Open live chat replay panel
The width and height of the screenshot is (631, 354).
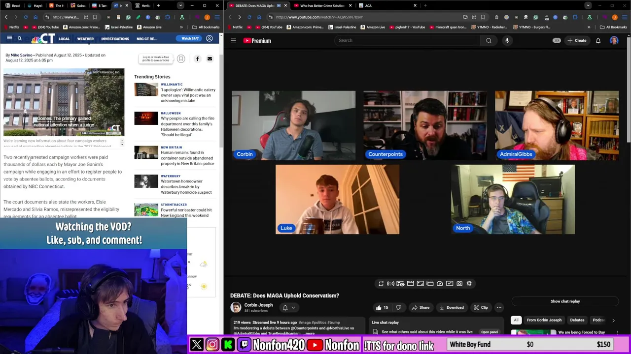(x=489, y=332)
